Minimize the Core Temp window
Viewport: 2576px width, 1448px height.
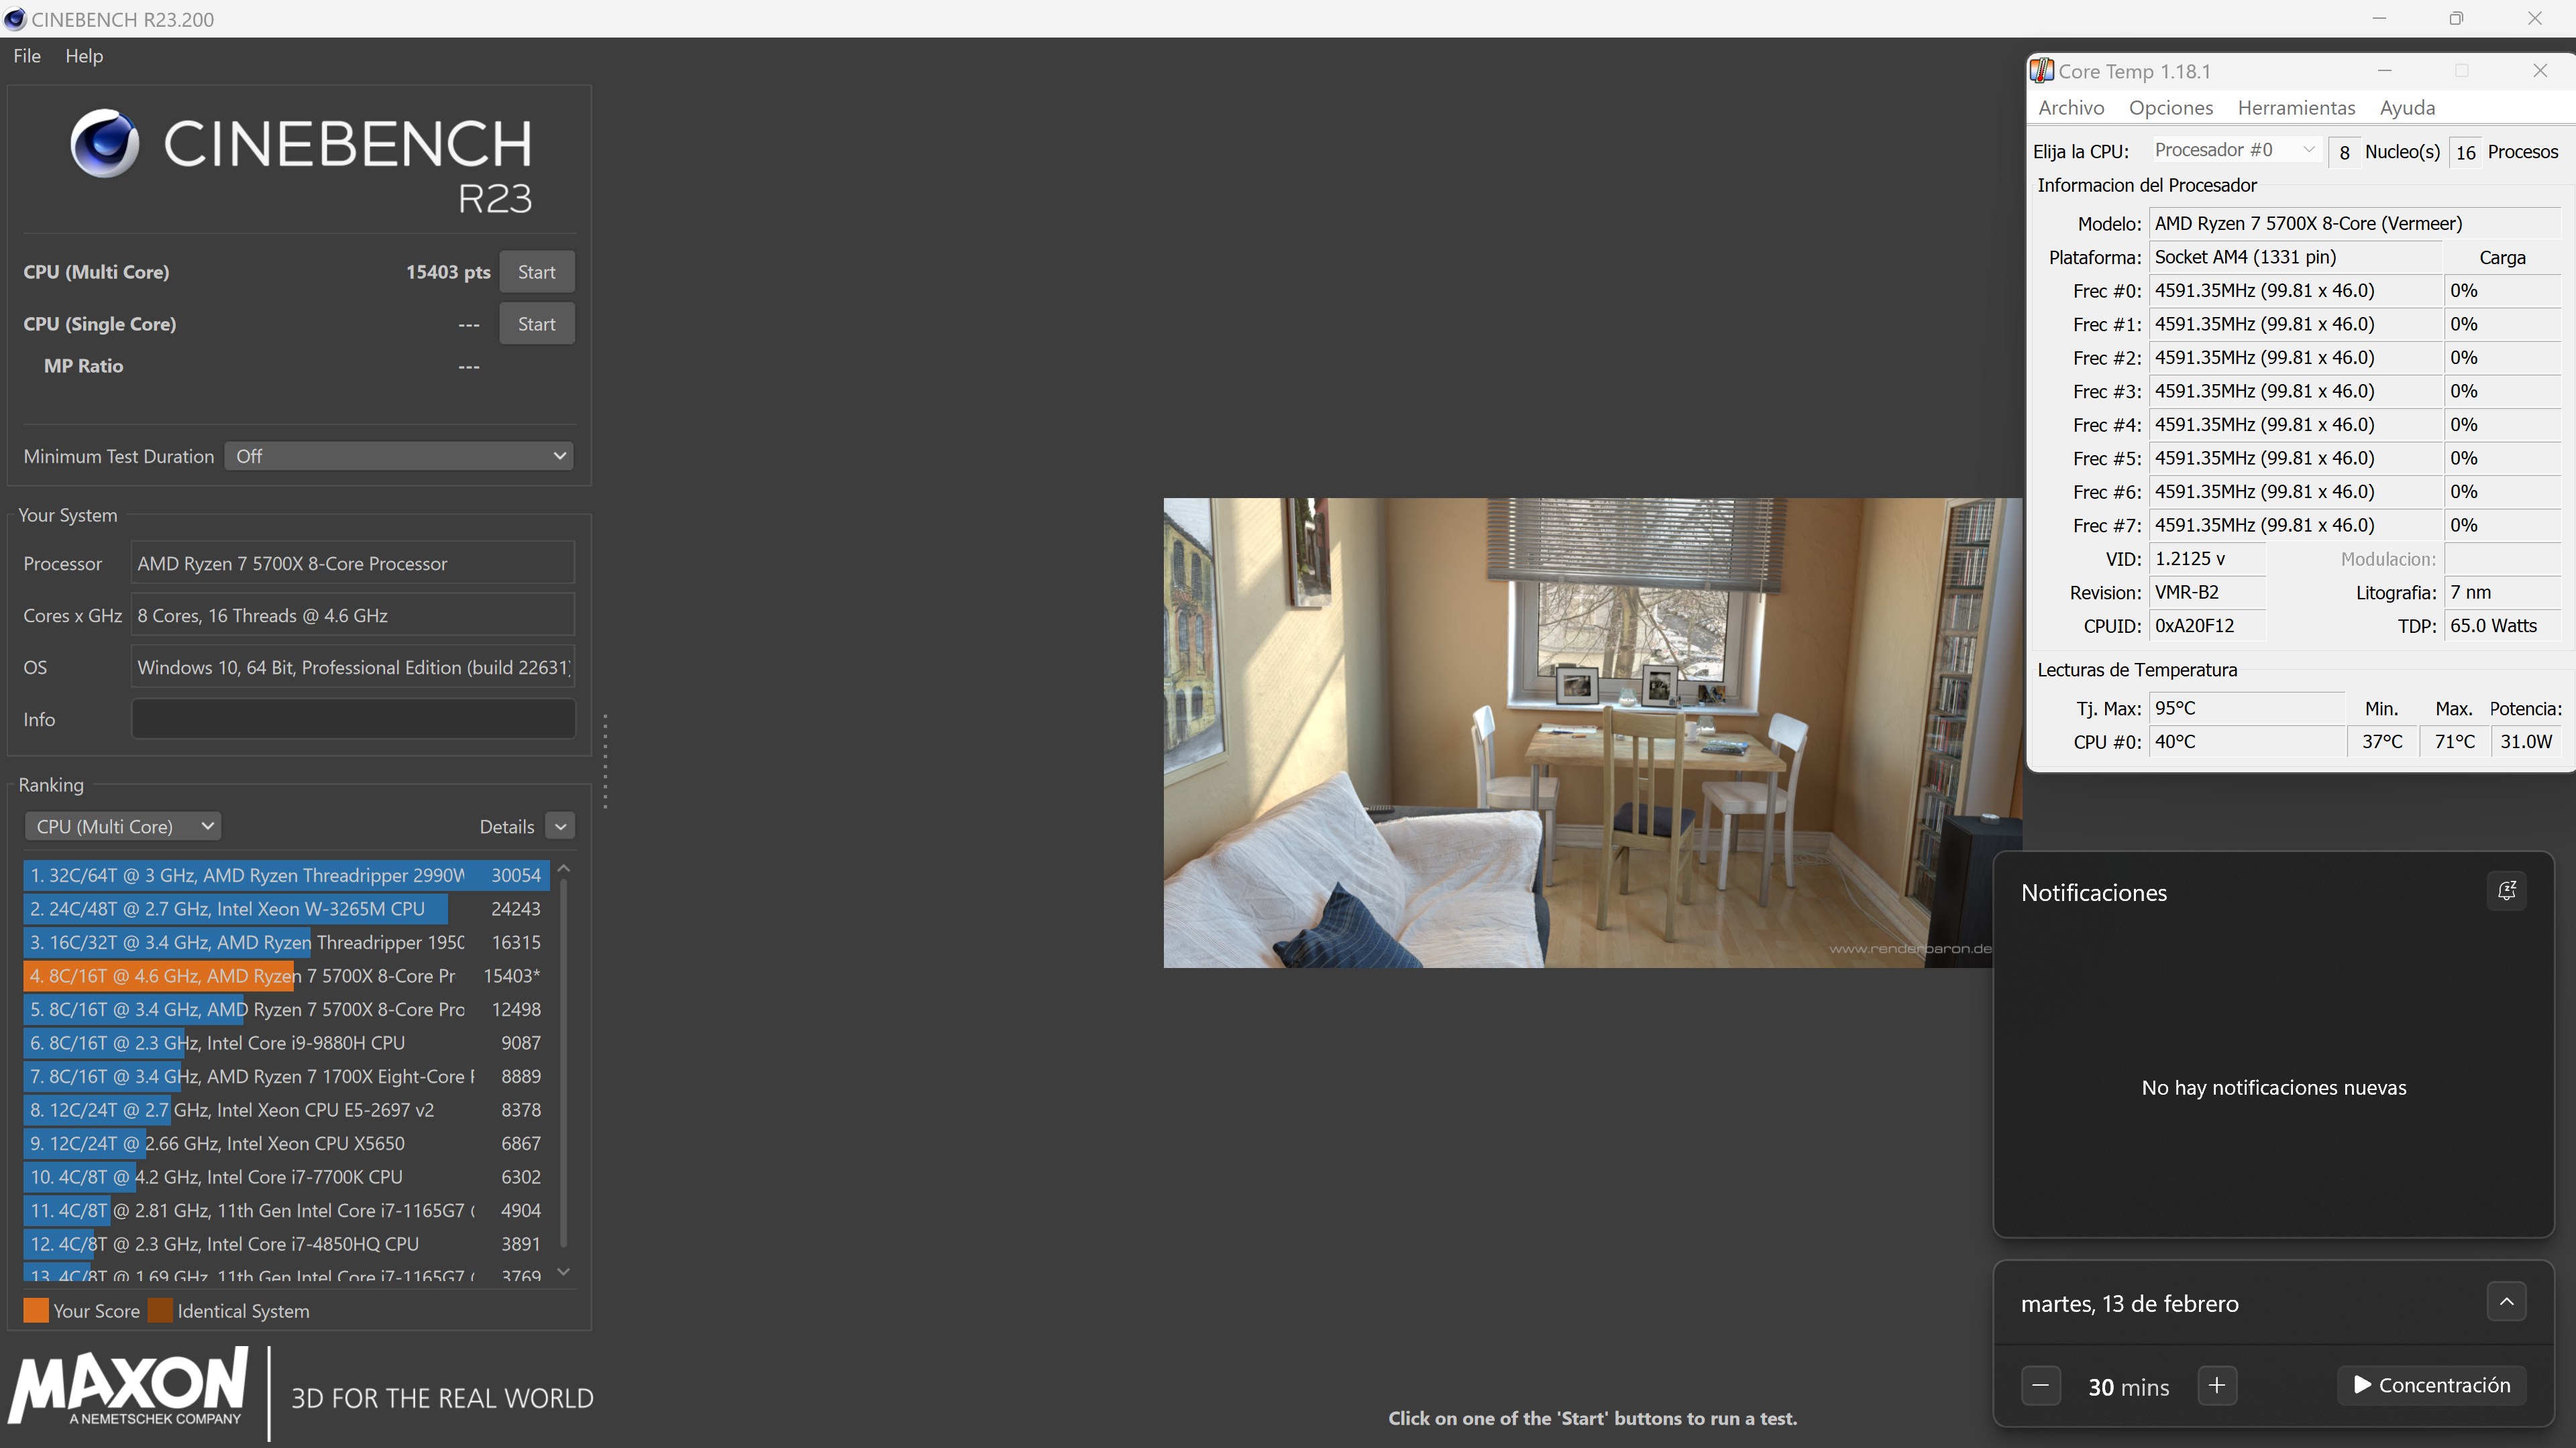point(2384,71)
